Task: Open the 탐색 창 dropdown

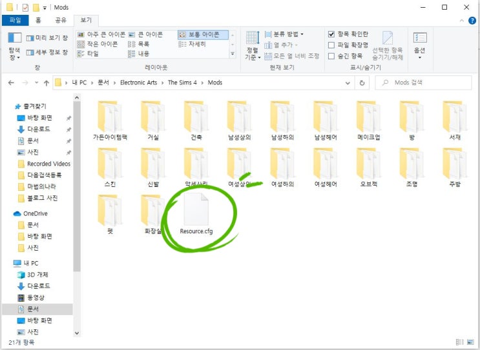Action: [14, 46]
